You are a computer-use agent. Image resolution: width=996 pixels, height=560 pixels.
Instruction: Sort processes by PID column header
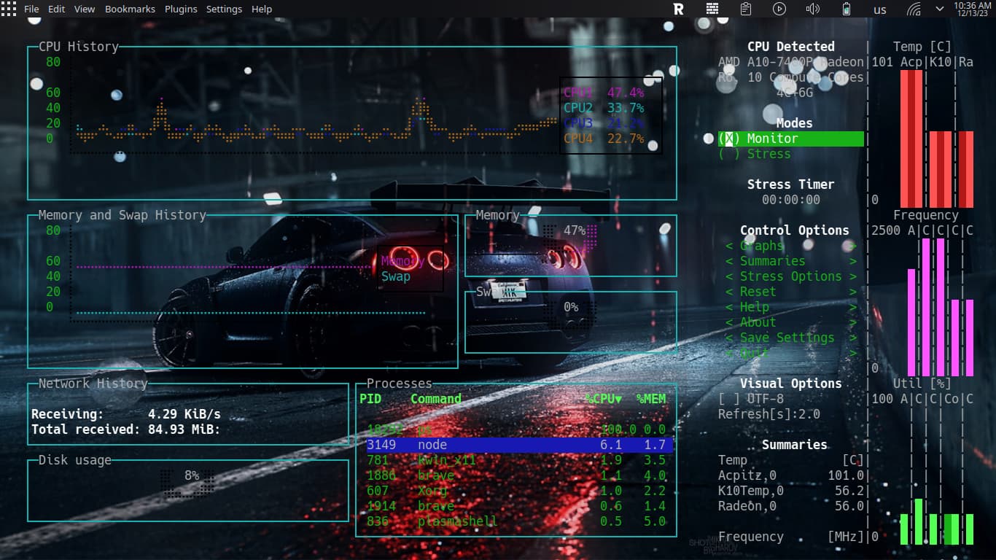click(370, 399)
